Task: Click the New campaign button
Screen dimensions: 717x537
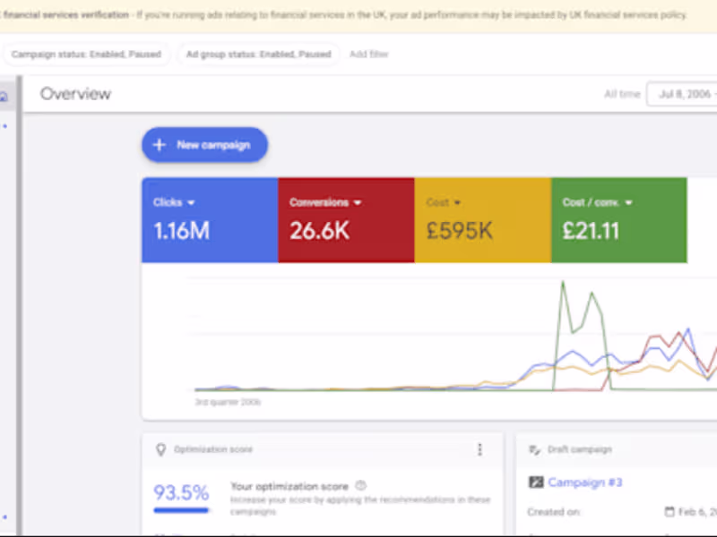Action: click(x=204, y=145)
